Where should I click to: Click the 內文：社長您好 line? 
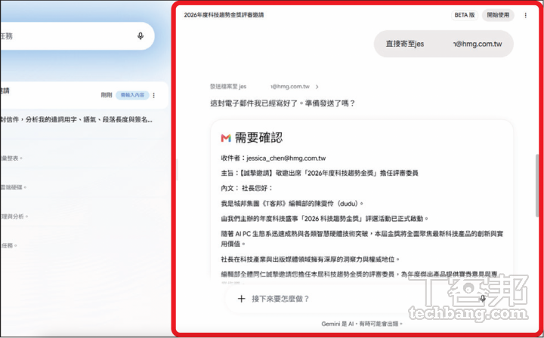[x=247, y=189]
